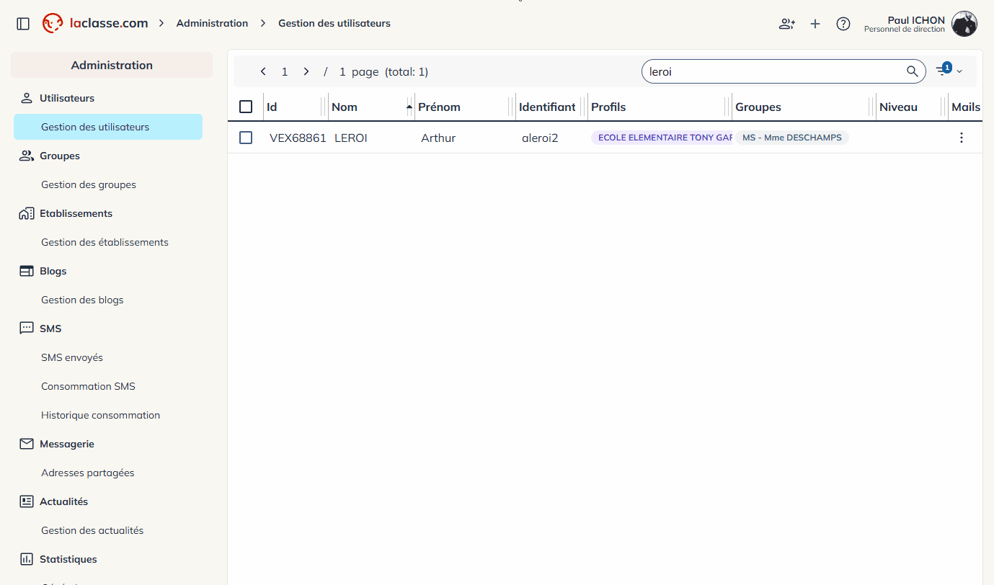Open the add user icon
This screenshot has height=585, width=994.
click(x=786, y=24)
